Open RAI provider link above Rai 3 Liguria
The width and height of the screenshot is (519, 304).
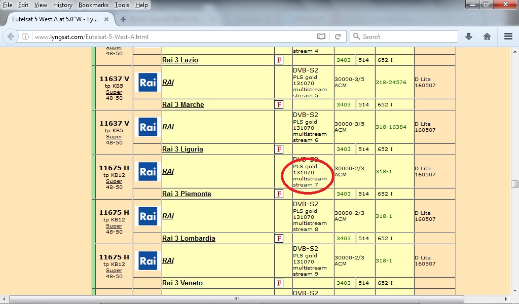pos(168,127)
